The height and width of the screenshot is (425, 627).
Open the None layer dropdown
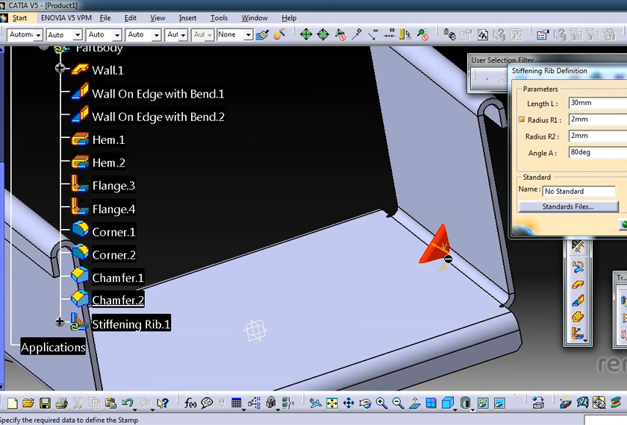click(249, 35)
